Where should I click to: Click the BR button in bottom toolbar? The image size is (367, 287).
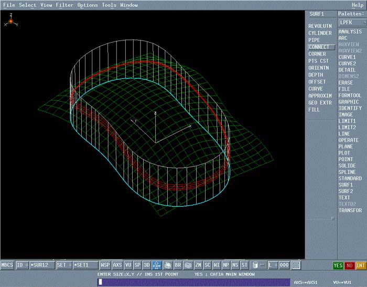coord(178,265)
